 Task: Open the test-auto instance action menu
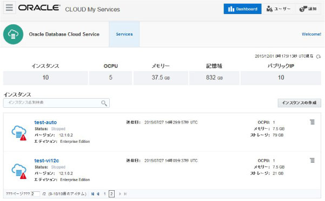[312, 122]
